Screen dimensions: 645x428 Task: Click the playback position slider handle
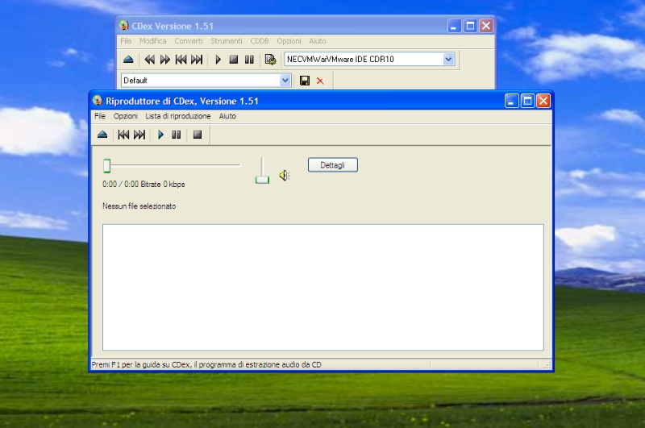pyautogui.click(x=106, y=166)
